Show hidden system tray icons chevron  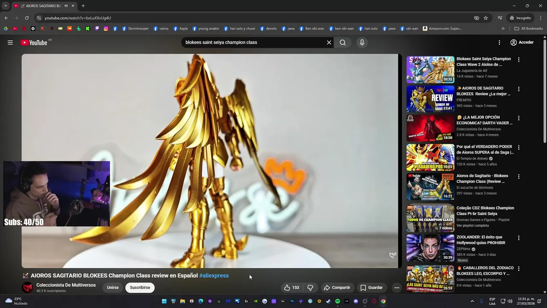pos(472,301)
